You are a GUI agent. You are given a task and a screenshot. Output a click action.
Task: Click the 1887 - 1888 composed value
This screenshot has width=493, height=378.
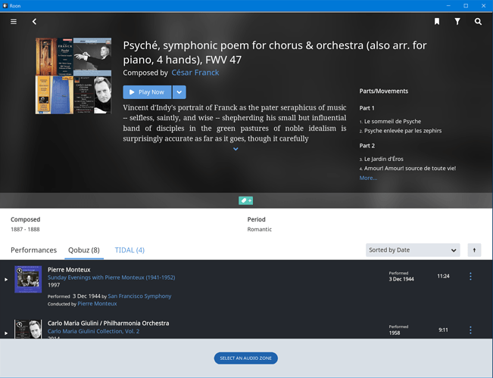[25, 229]
